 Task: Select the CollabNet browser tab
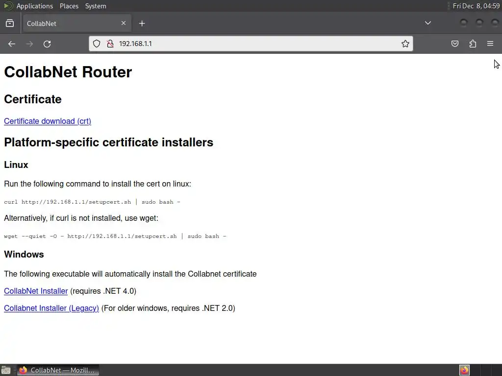pyautogui.click(x=77, y=23)
